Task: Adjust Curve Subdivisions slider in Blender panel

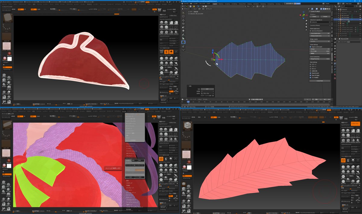Action: (320, 33)
